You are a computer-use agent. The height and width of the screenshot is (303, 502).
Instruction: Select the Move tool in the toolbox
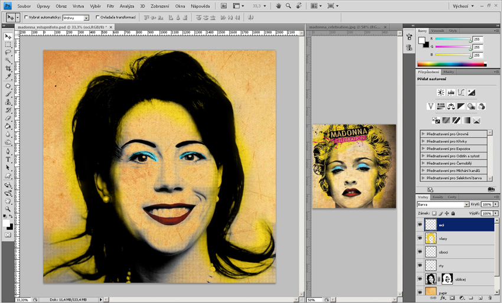(x=8, y=35)
